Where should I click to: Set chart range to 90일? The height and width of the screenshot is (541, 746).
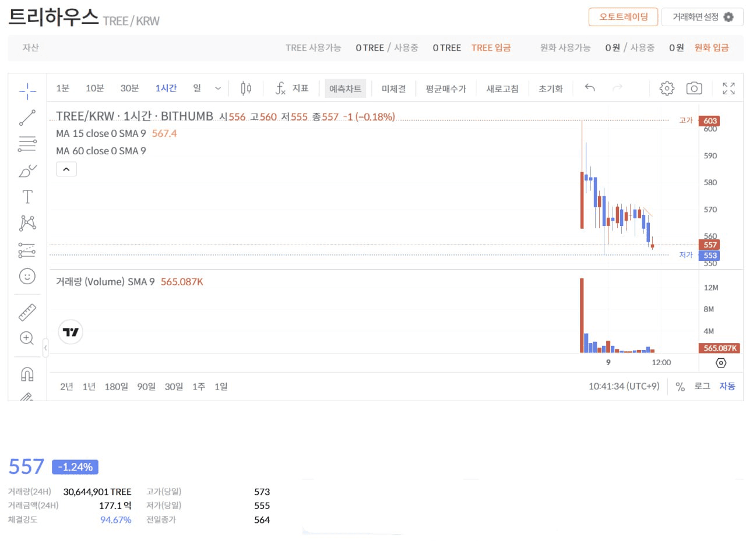click(146, 386)
